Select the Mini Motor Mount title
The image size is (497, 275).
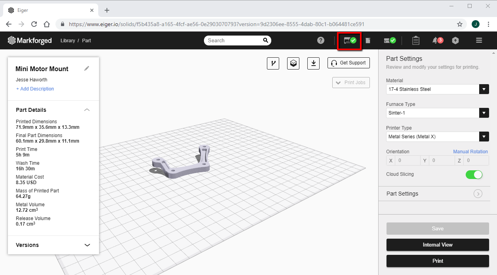pos(42,69)
